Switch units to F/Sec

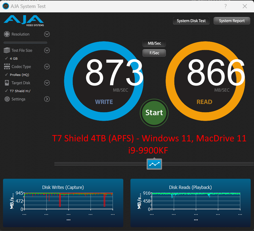coord(154,53)
